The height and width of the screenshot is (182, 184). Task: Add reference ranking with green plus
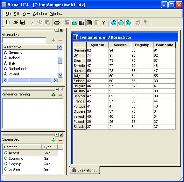coord(53,95)
